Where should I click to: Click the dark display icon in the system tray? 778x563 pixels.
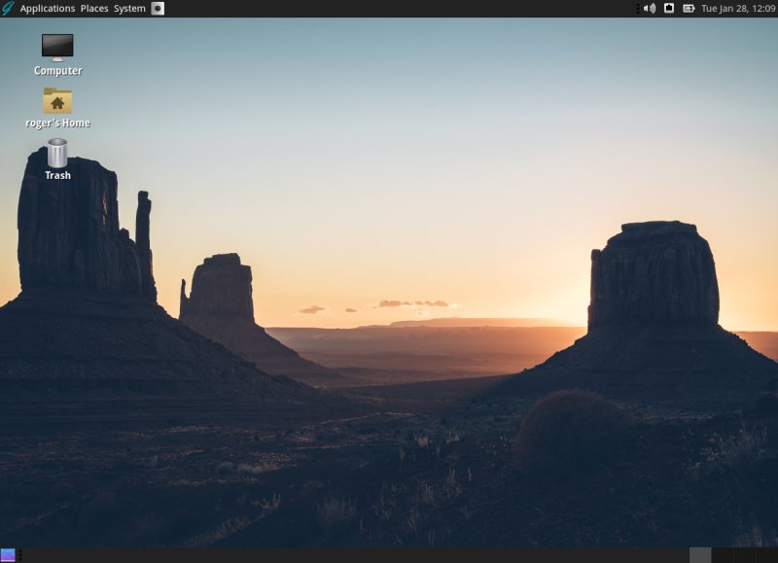(669, 9)
